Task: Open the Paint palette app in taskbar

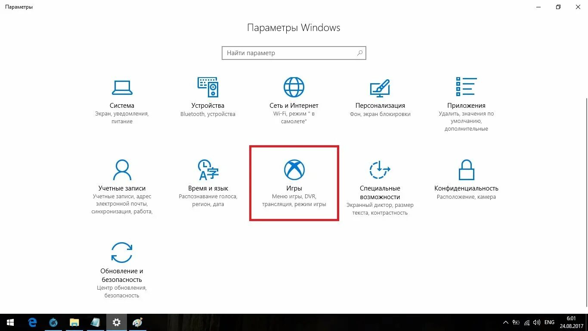Action: 137,322
